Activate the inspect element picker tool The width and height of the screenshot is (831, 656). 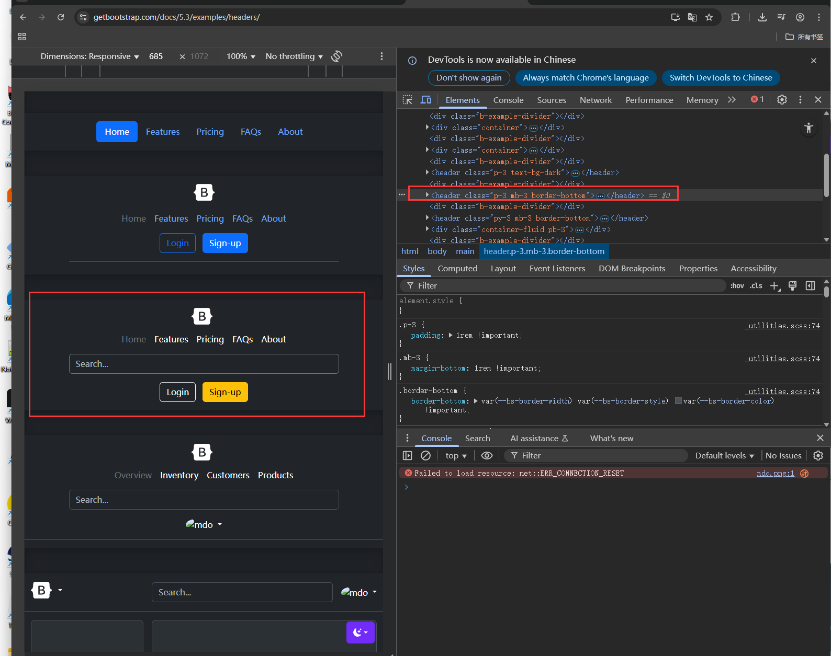[x=407, y=100]
